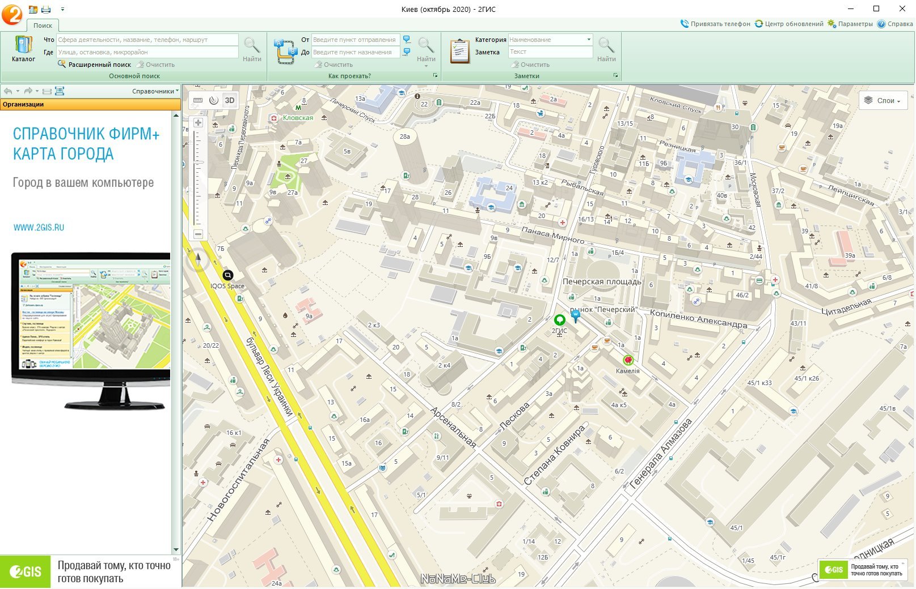Click the map zoom-in plus button
The height and width of the screenshot is (589, 916).
coord(198,123)
